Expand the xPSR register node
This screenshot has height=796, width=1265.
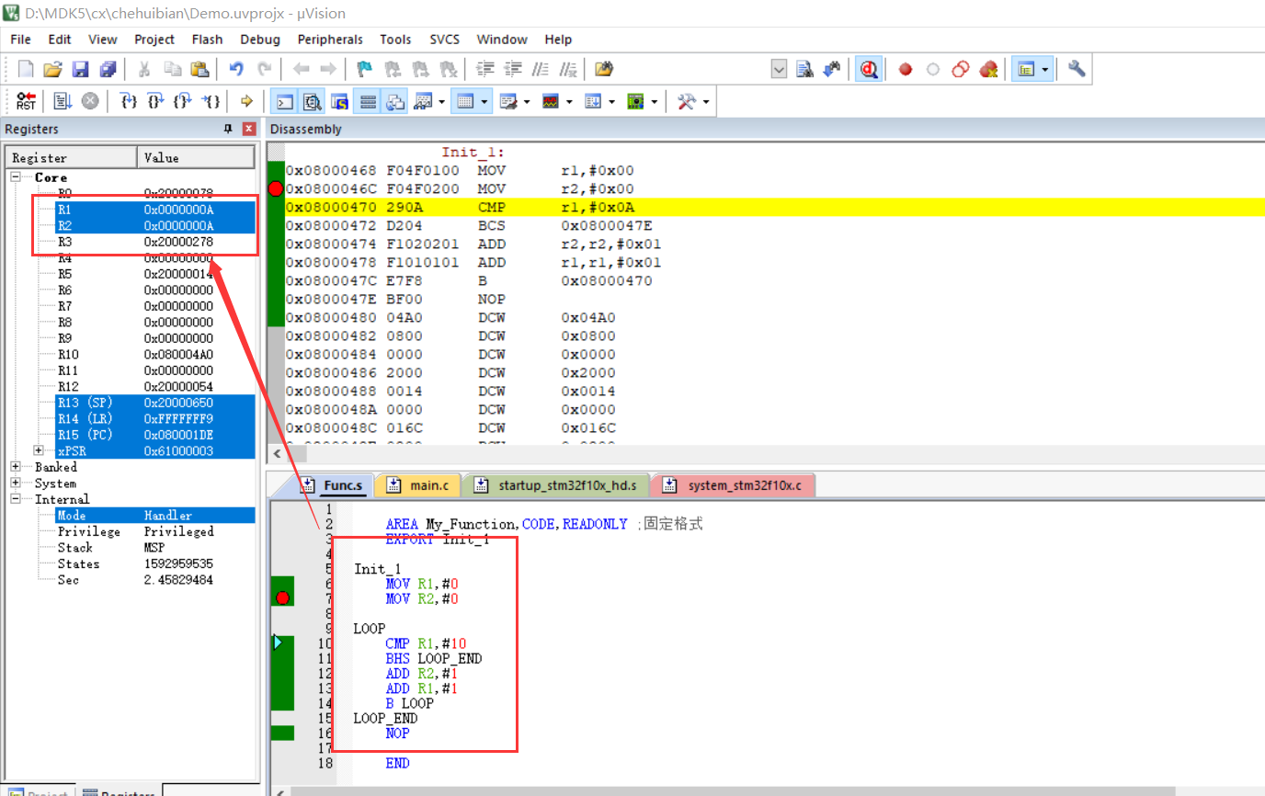pos(39,450)
